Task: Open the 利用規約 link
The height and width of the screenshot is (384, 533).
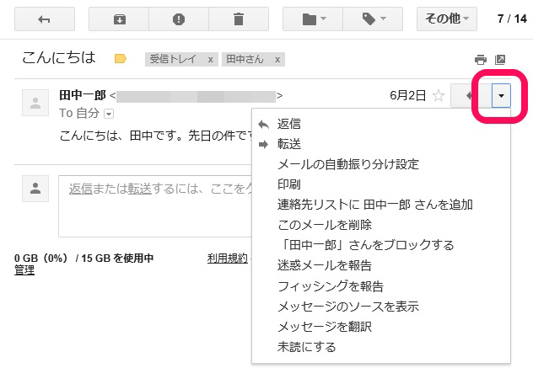Action: coord(228,258)
